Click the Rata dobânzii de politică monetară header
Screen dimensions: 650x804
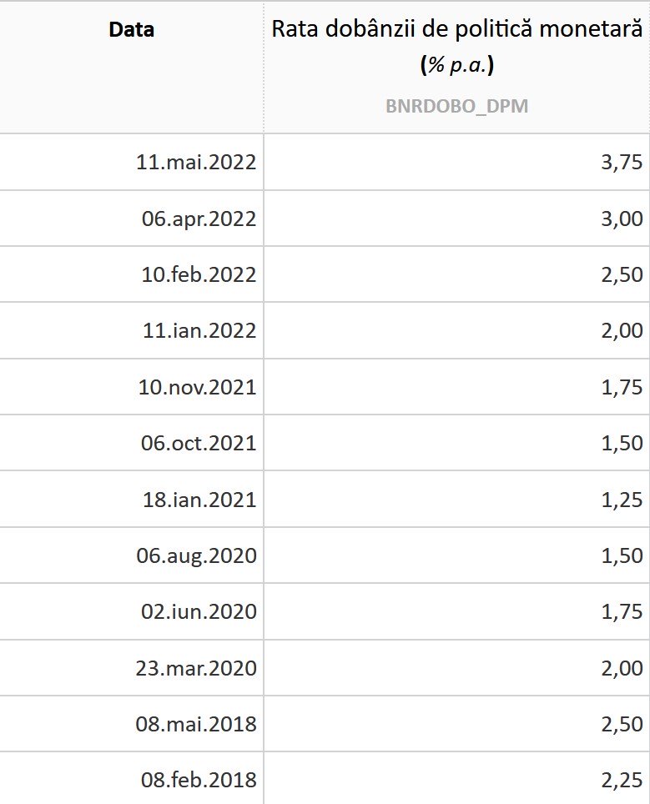click(456, 31)
